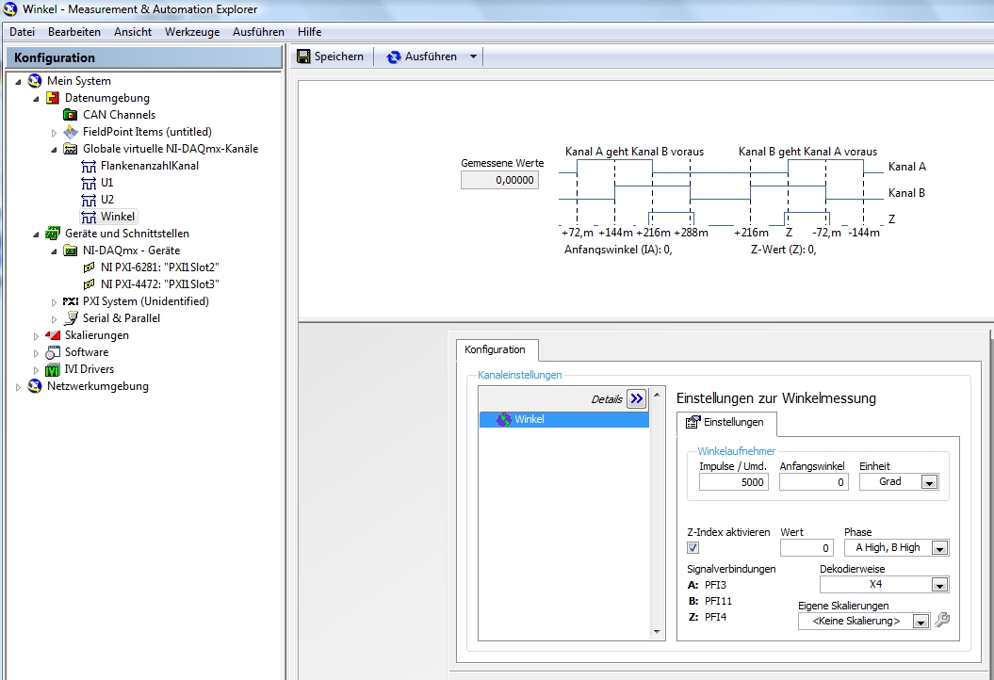Click the Skalierungen icon
The height and width of the screenshot is (680, 994).
coord(53,335)
